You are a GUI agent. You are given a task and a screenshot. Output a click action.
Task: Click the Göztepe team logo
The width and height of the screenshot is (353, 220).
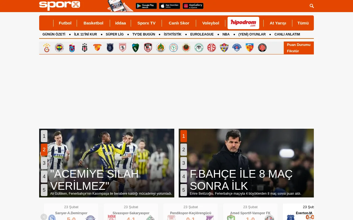click(97, 48)
